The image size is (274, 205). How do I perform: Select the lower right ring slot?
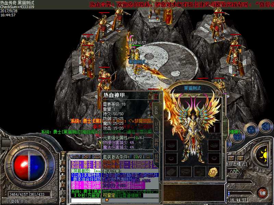[214, 158]
